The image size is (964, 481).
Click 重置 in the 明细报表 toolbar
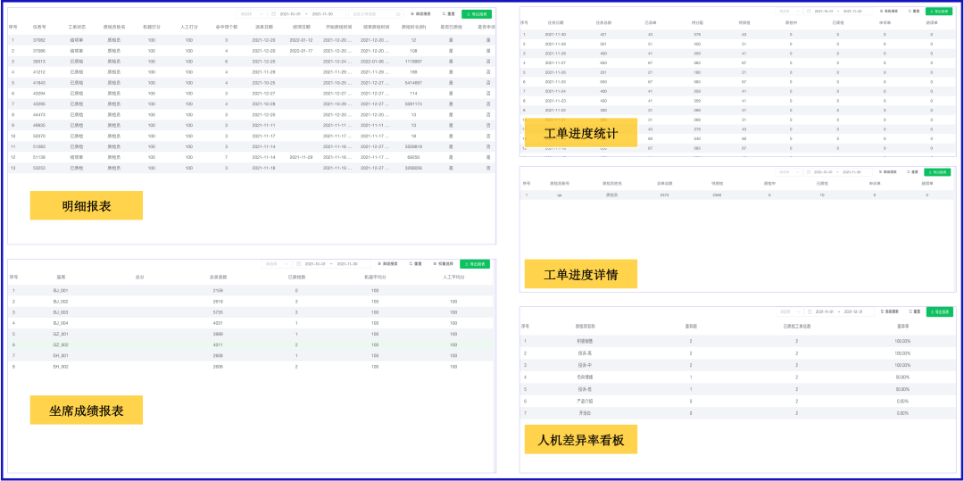[x=447, y=13]
